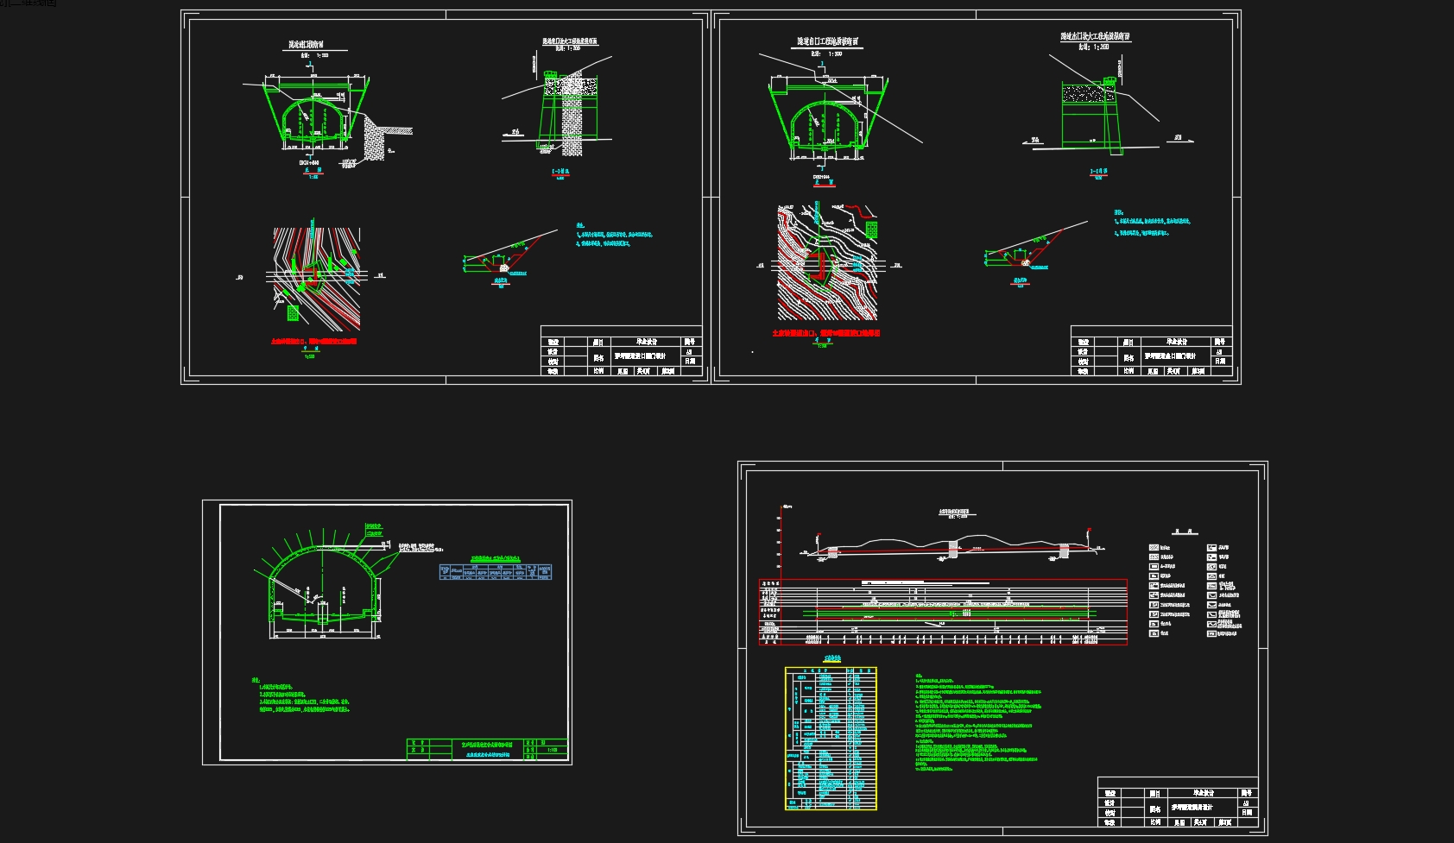Select green notes paragraph in bottom-left sheet
The image size is (1454, 843).
[300, 695]
